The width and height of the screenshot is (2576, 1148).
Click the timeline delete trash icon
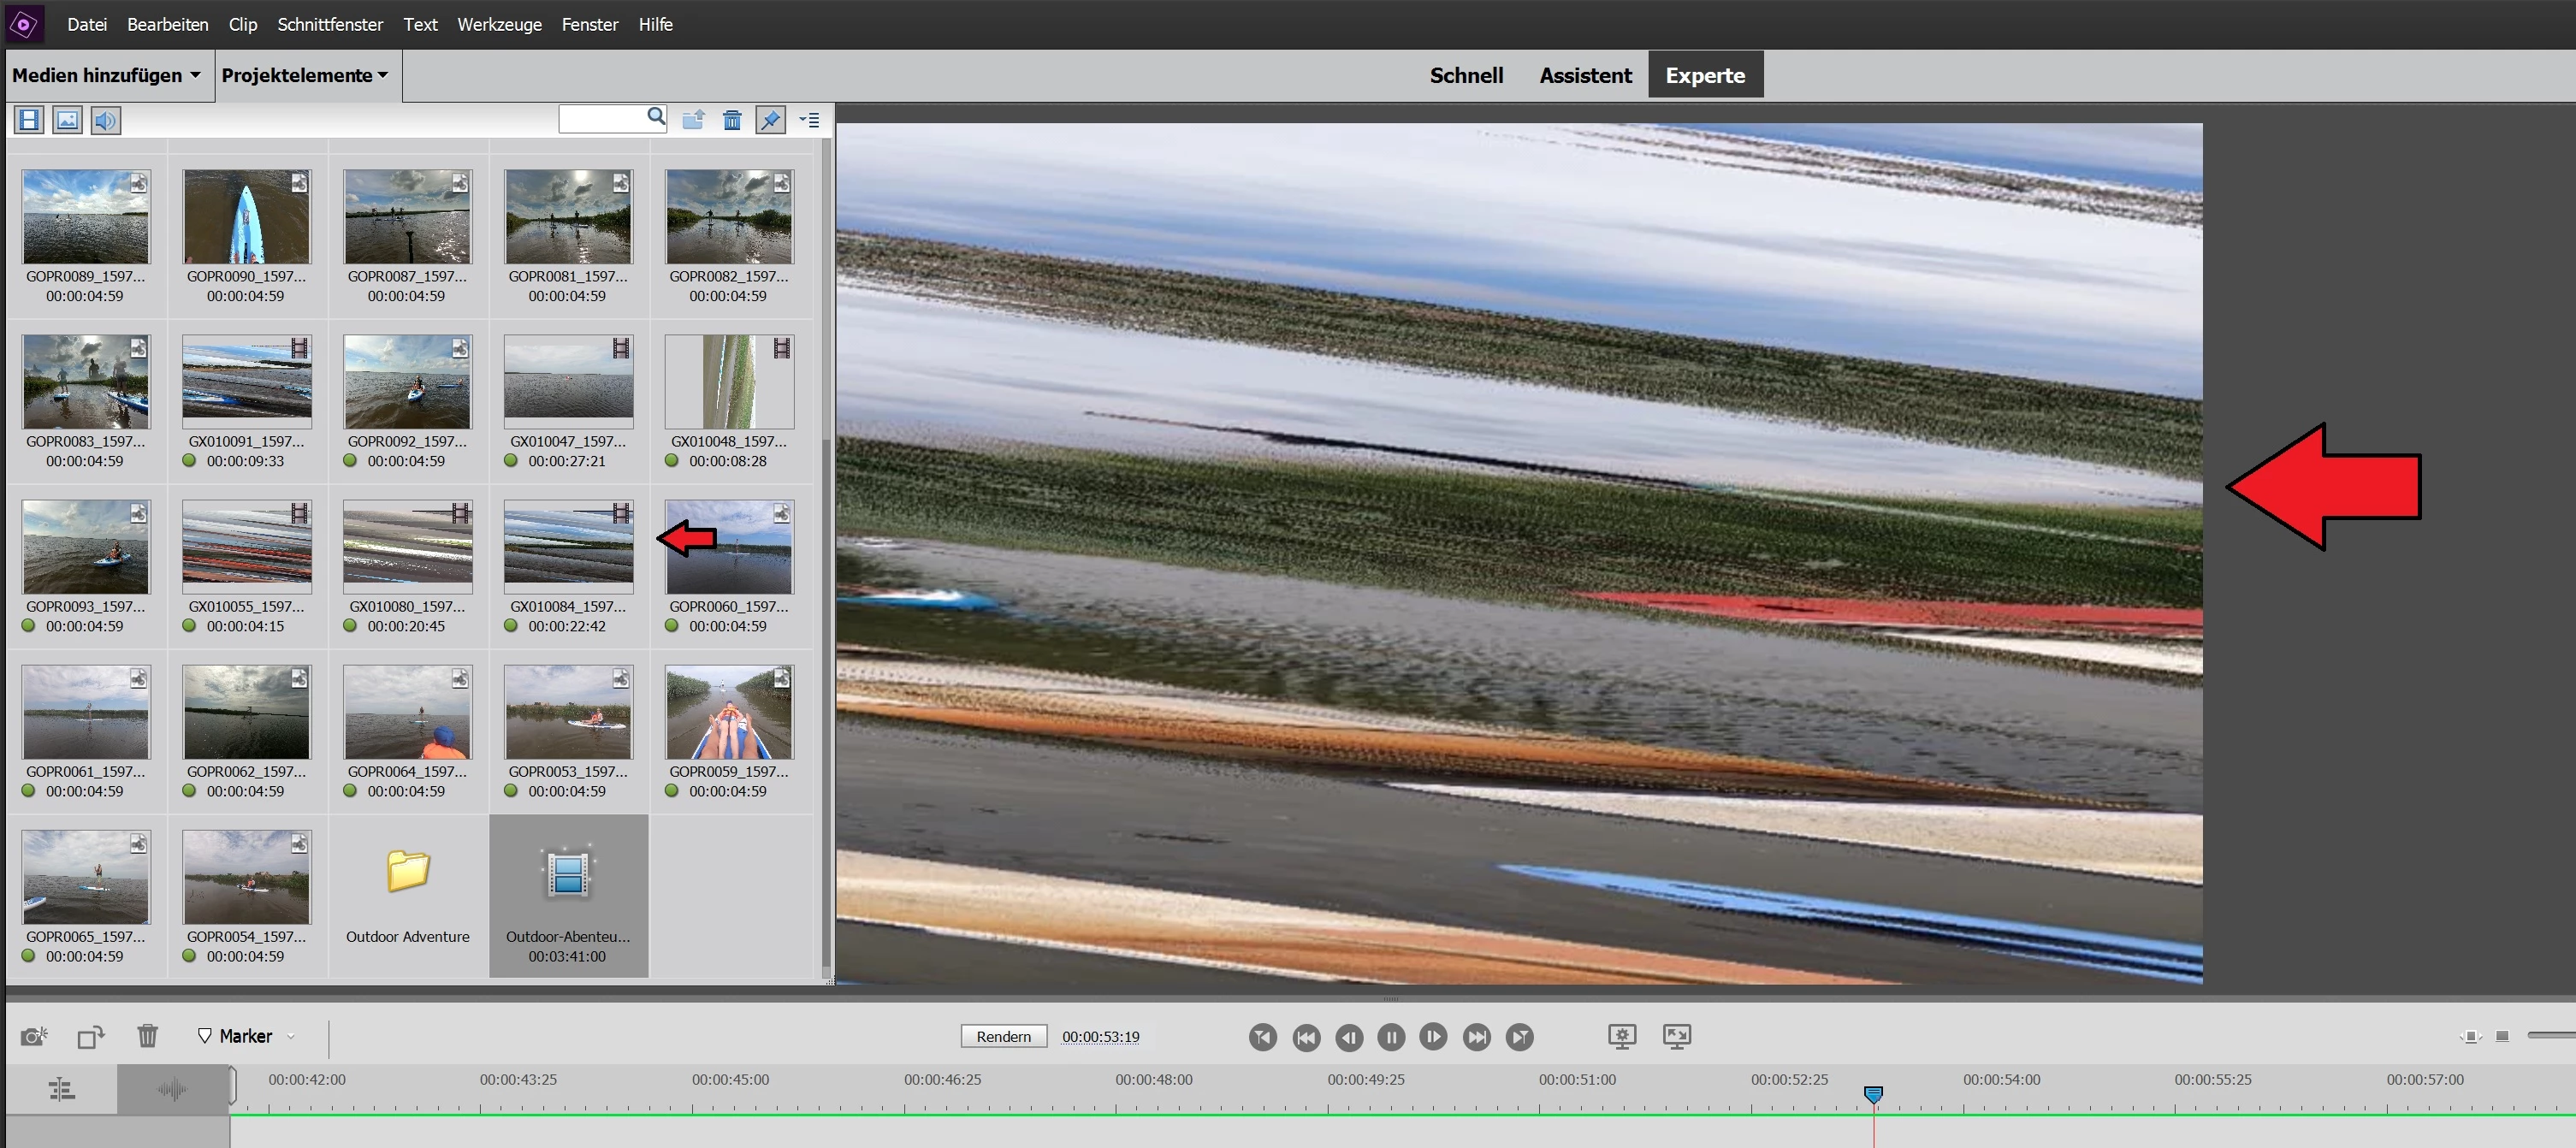point(148,1036)
